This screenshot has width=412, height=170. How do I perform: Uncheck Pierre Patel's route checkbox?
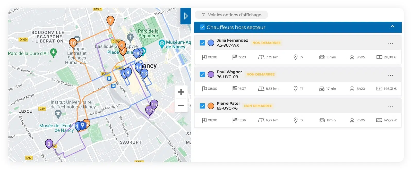point(202,106)
